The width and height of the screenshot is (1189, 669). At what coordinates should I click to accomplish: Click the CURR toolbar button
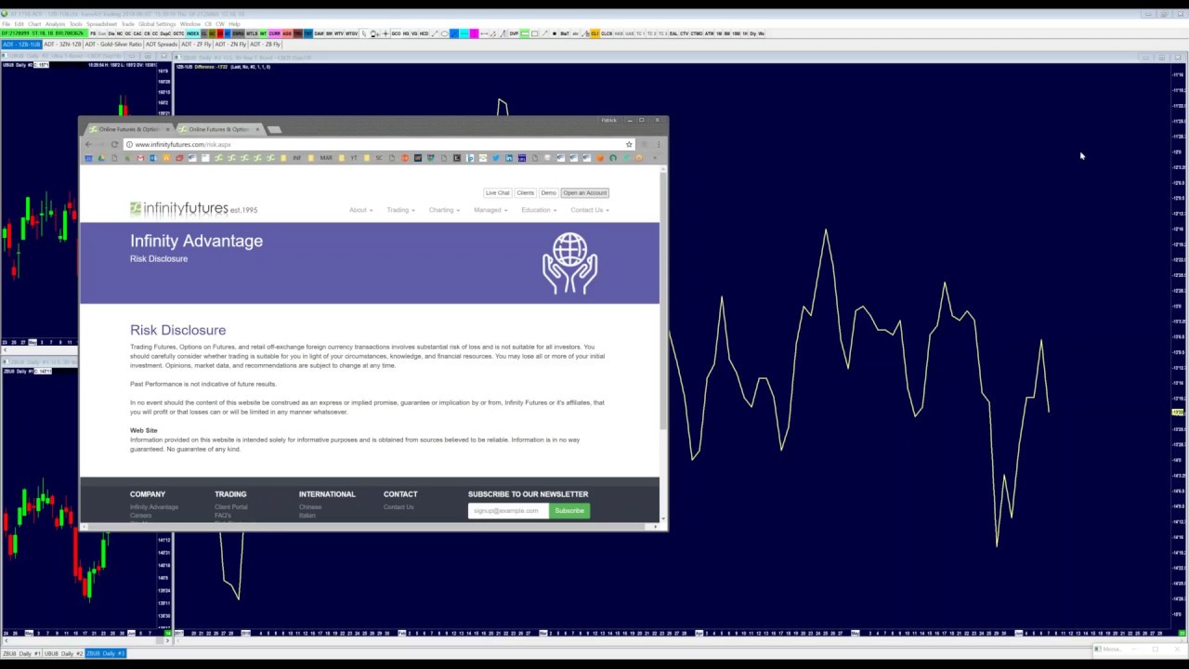pyautogui.click(x=274, y=33)
